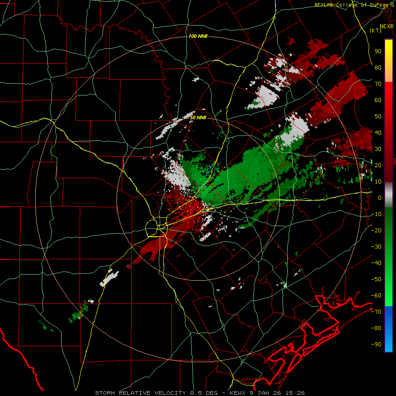Click the -80 value on the velocity scale
Viewport: 396px width, 396px height.
pos(376,328)
